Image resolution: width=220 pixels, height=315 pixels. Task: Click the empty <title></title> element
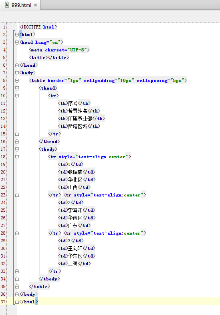point(49,57)
